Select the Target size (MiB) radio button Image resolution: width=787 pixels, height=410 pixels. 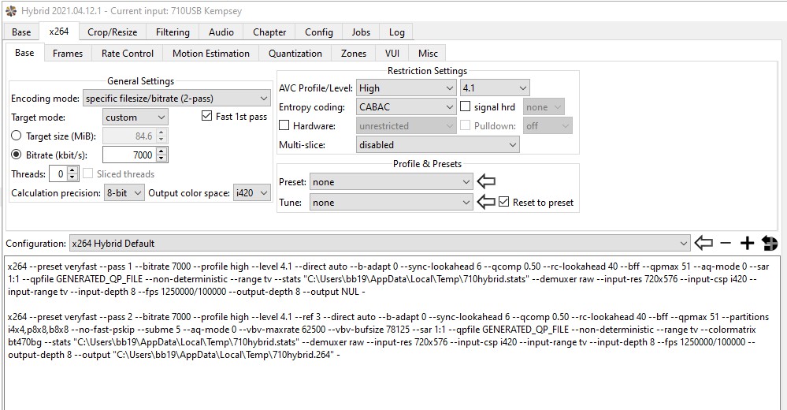point(17,136)
